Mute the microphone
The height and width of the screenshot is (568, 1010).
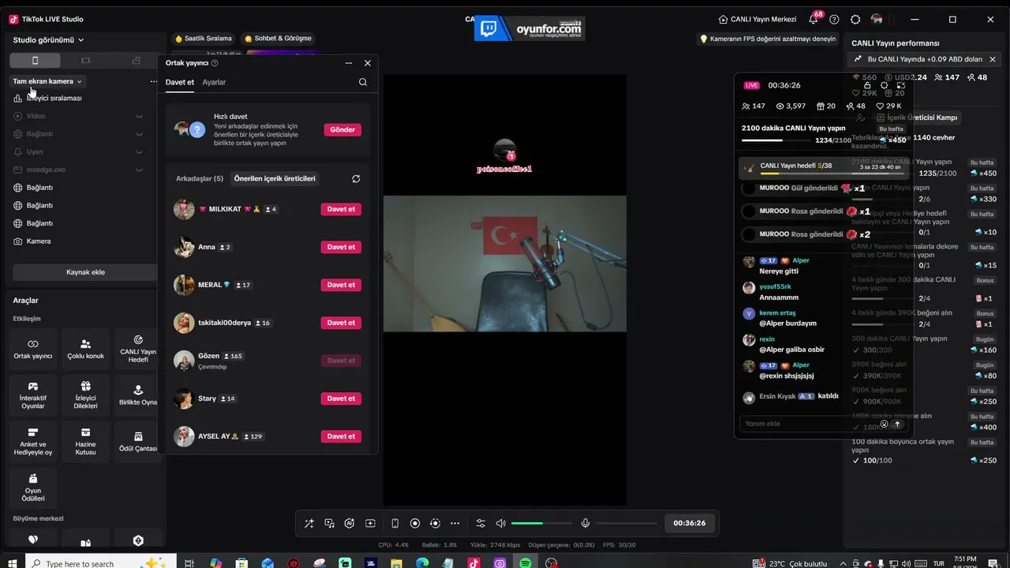click(585, 523)
